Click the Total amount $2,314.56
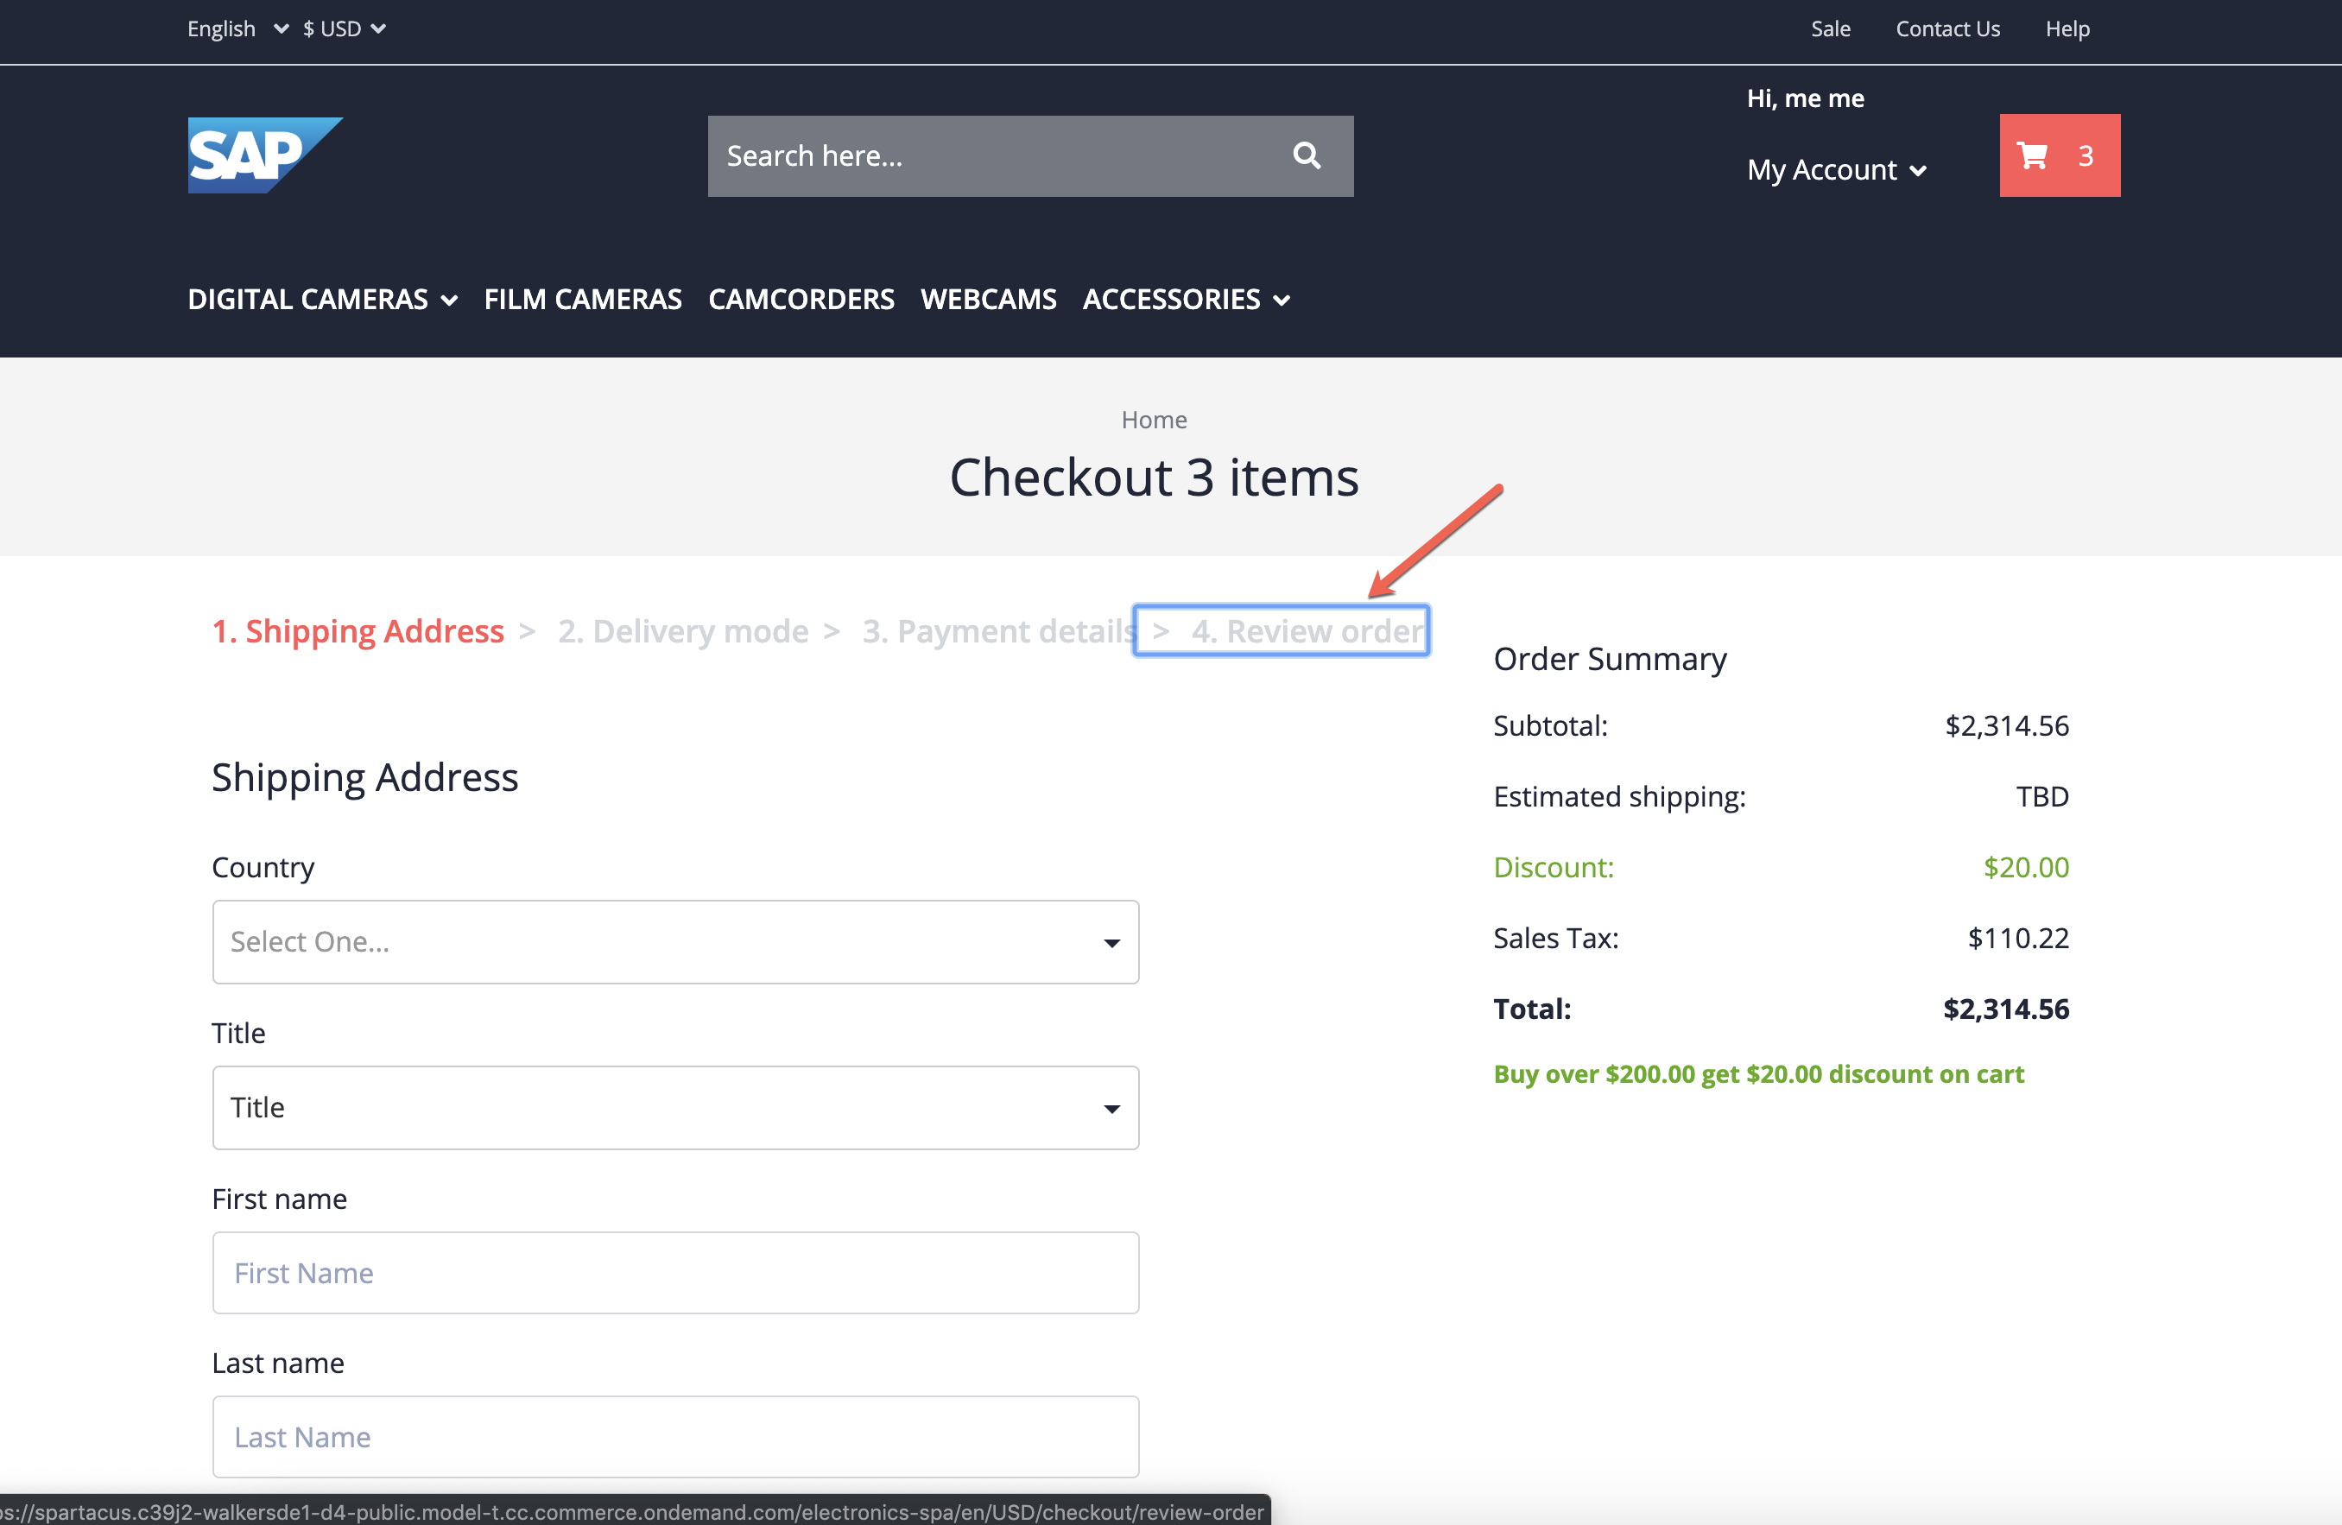The width and height of the screenshot is (2342, 1525). [2005, 1009]
